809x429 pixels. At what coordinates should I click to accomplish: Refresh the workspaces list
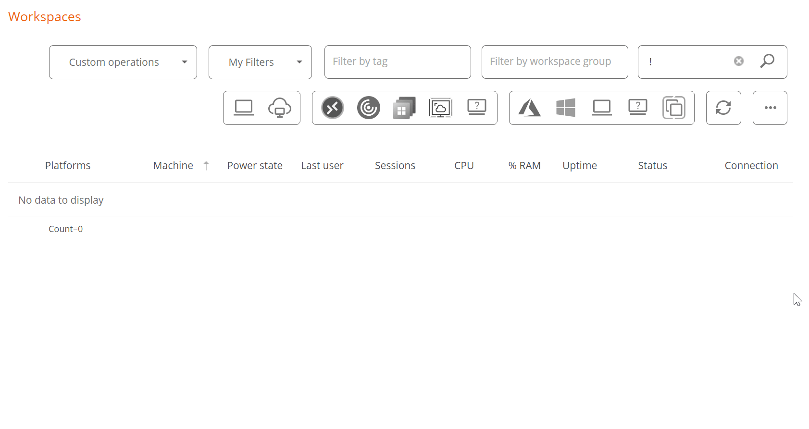click(x=723, y=108)
